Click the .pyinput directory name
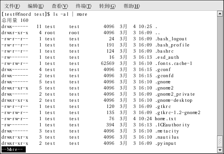The image size is (224, 154). (x=166, y=143)
